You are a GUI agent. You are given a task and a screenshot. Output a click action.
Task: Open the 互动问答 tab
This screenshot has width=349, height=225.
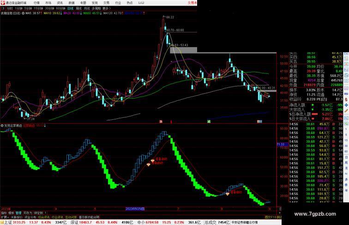click(x=71, y=217)
